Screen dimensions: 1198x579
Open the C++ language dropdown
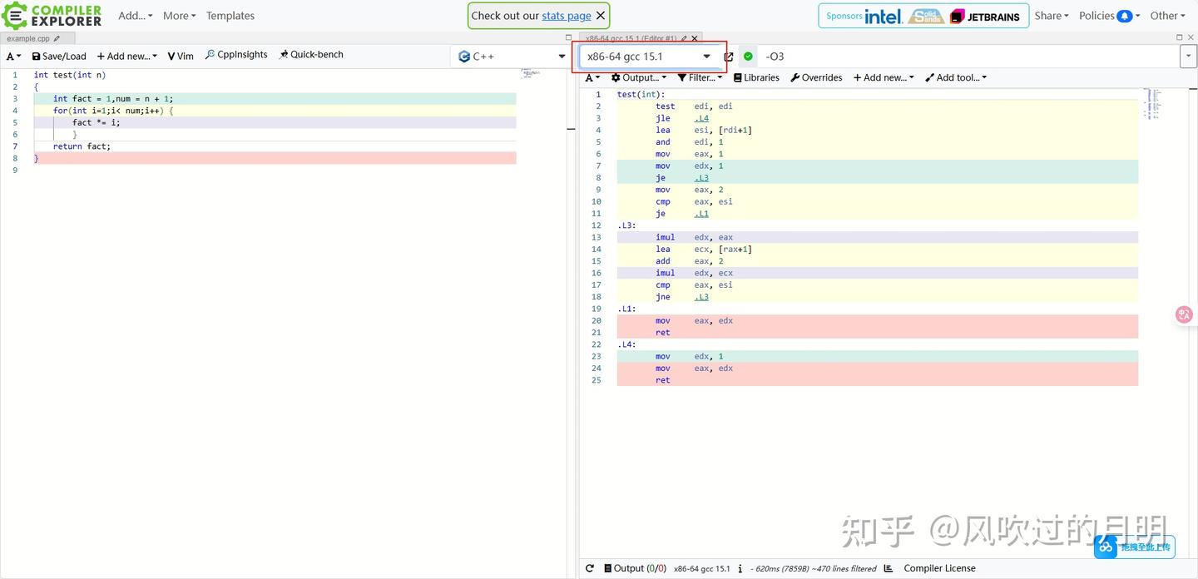[x=511, y=56]
